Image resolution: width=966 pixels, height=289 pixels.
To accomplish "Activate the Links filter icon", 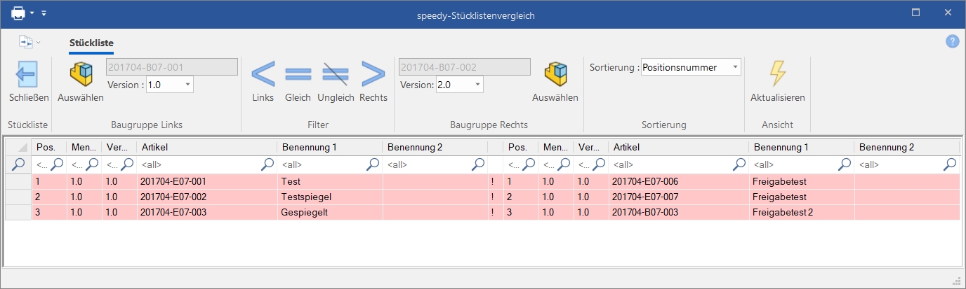I will 263,74.
